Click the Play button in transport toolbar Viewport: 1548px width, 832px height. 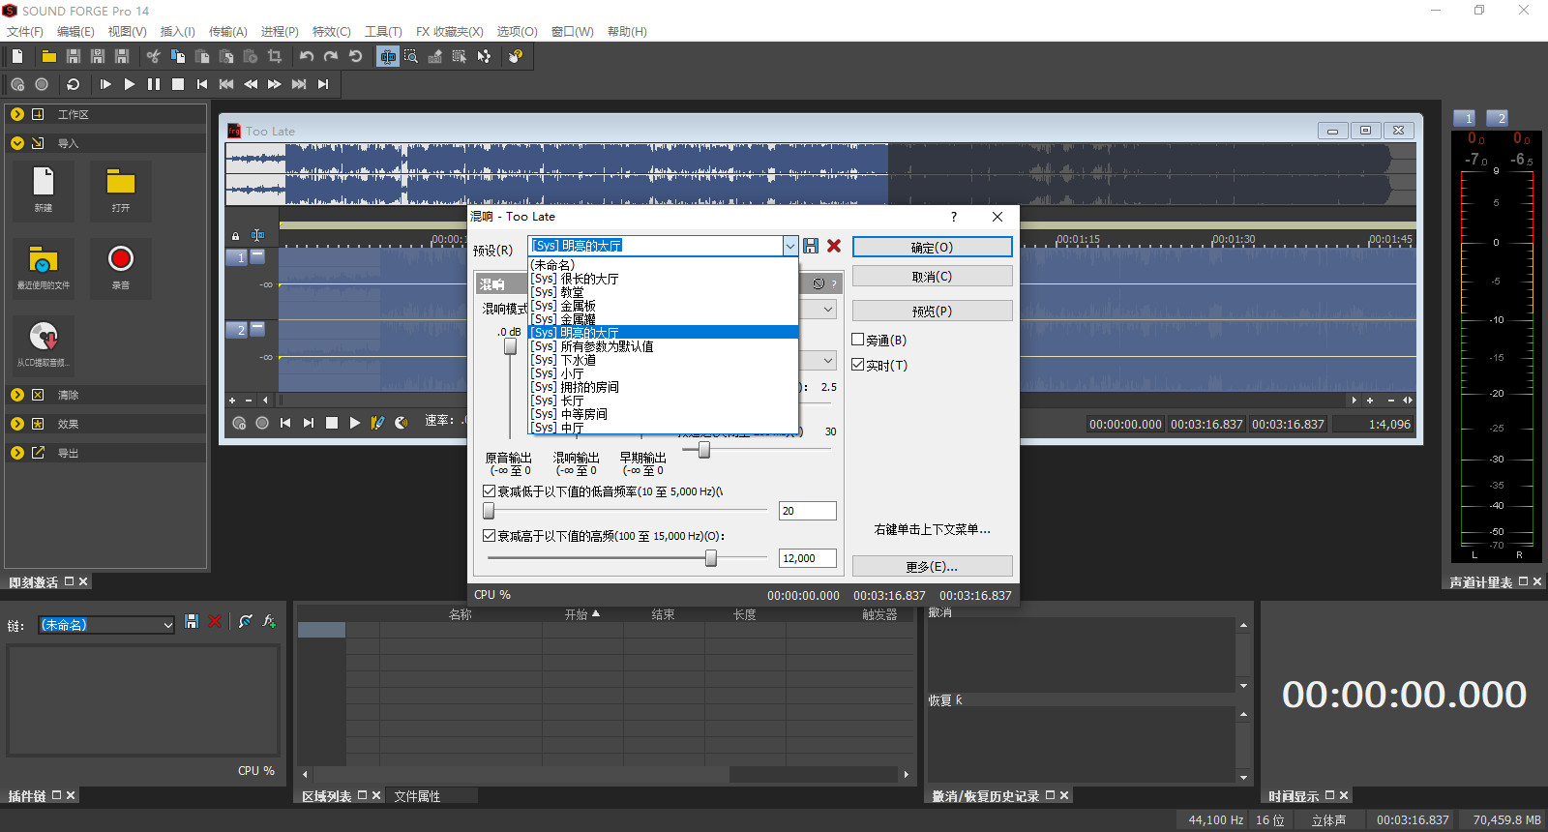[x=130, y=84]
